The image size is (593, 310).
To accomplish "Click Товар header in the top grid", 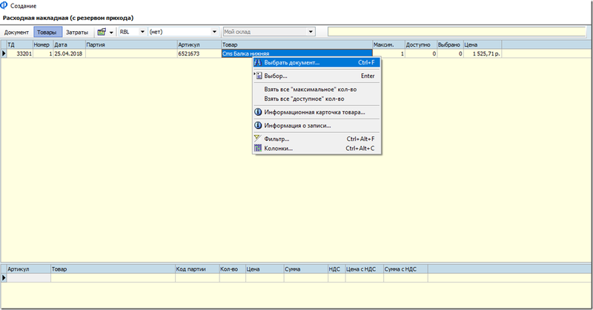I will click(297, 44).
